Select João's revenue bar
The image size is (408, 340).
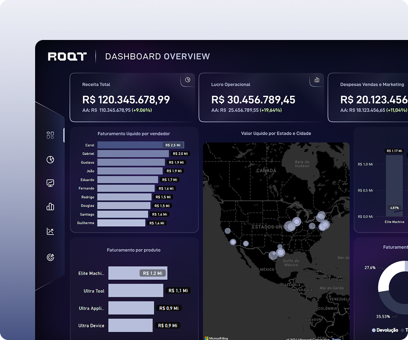point(130,171)
